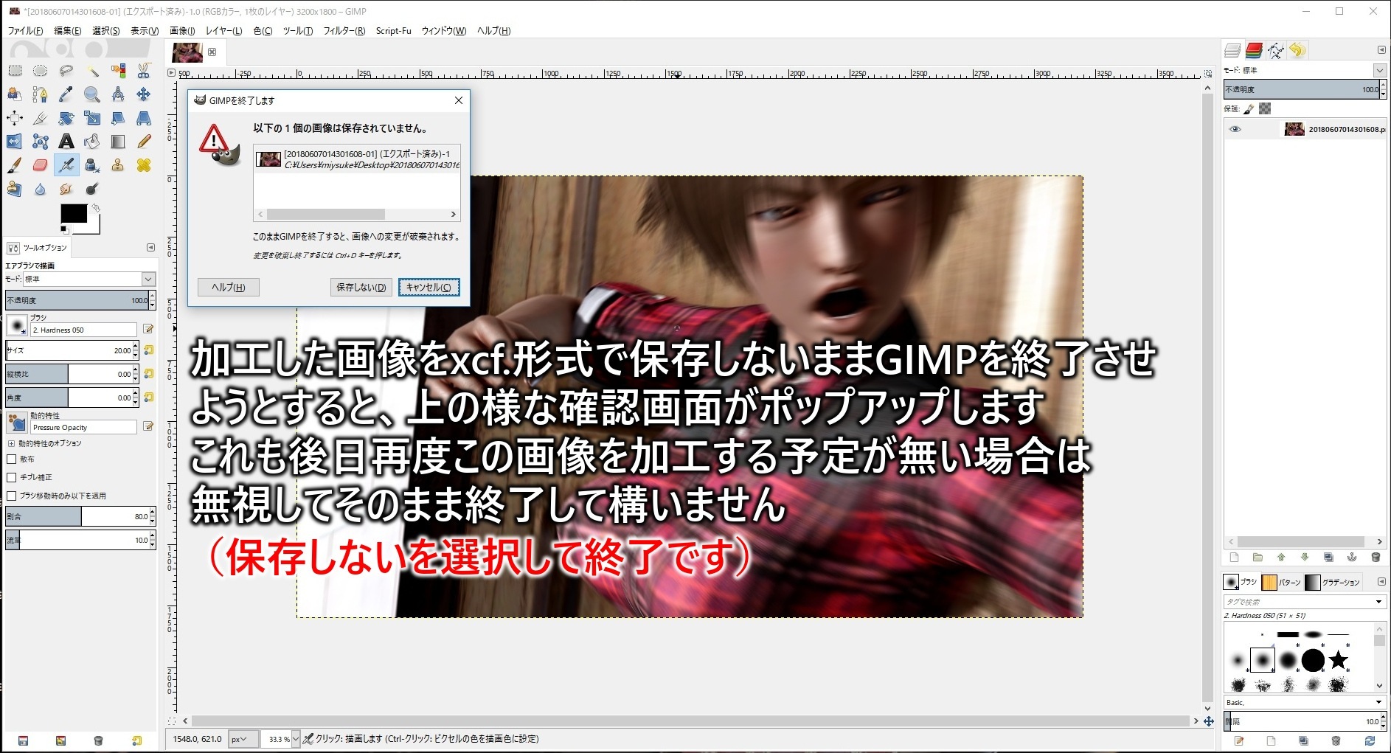Select the Smudge finger tool

[66, 190]
